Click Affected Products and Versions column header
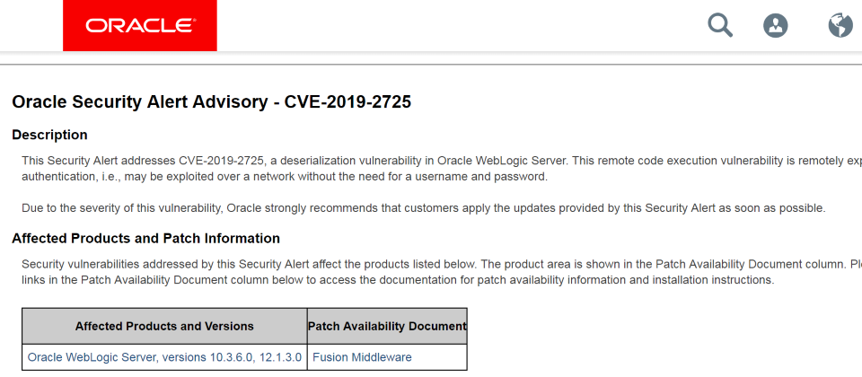Viewport: 862px width, 377px height. tap(164, 327)
